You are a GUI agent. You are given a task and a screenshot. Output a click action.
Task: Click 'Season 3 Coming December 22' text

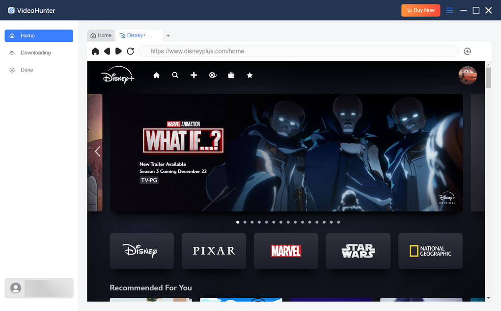173,171
